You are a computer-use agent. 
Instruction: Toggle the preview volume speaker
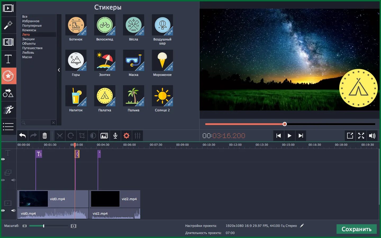(x=372, y=136)
